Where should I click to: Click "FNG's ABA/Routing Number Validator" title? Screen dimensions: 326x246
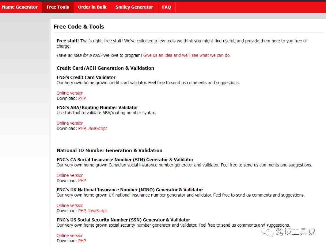[x=97, y=107]
